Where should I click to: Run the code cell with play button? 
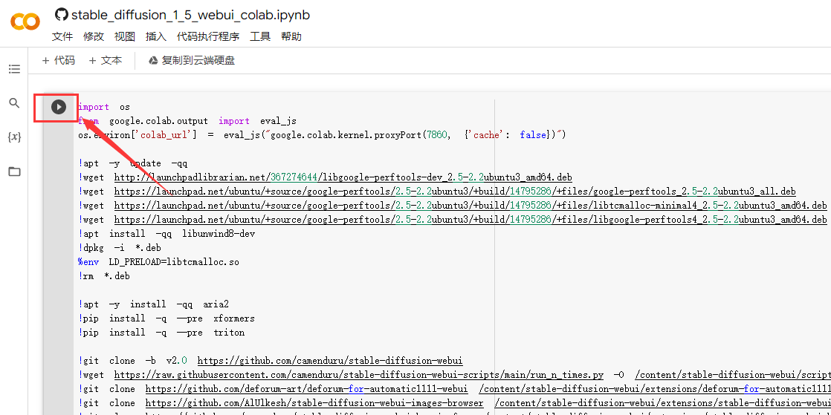pos(58,107)
